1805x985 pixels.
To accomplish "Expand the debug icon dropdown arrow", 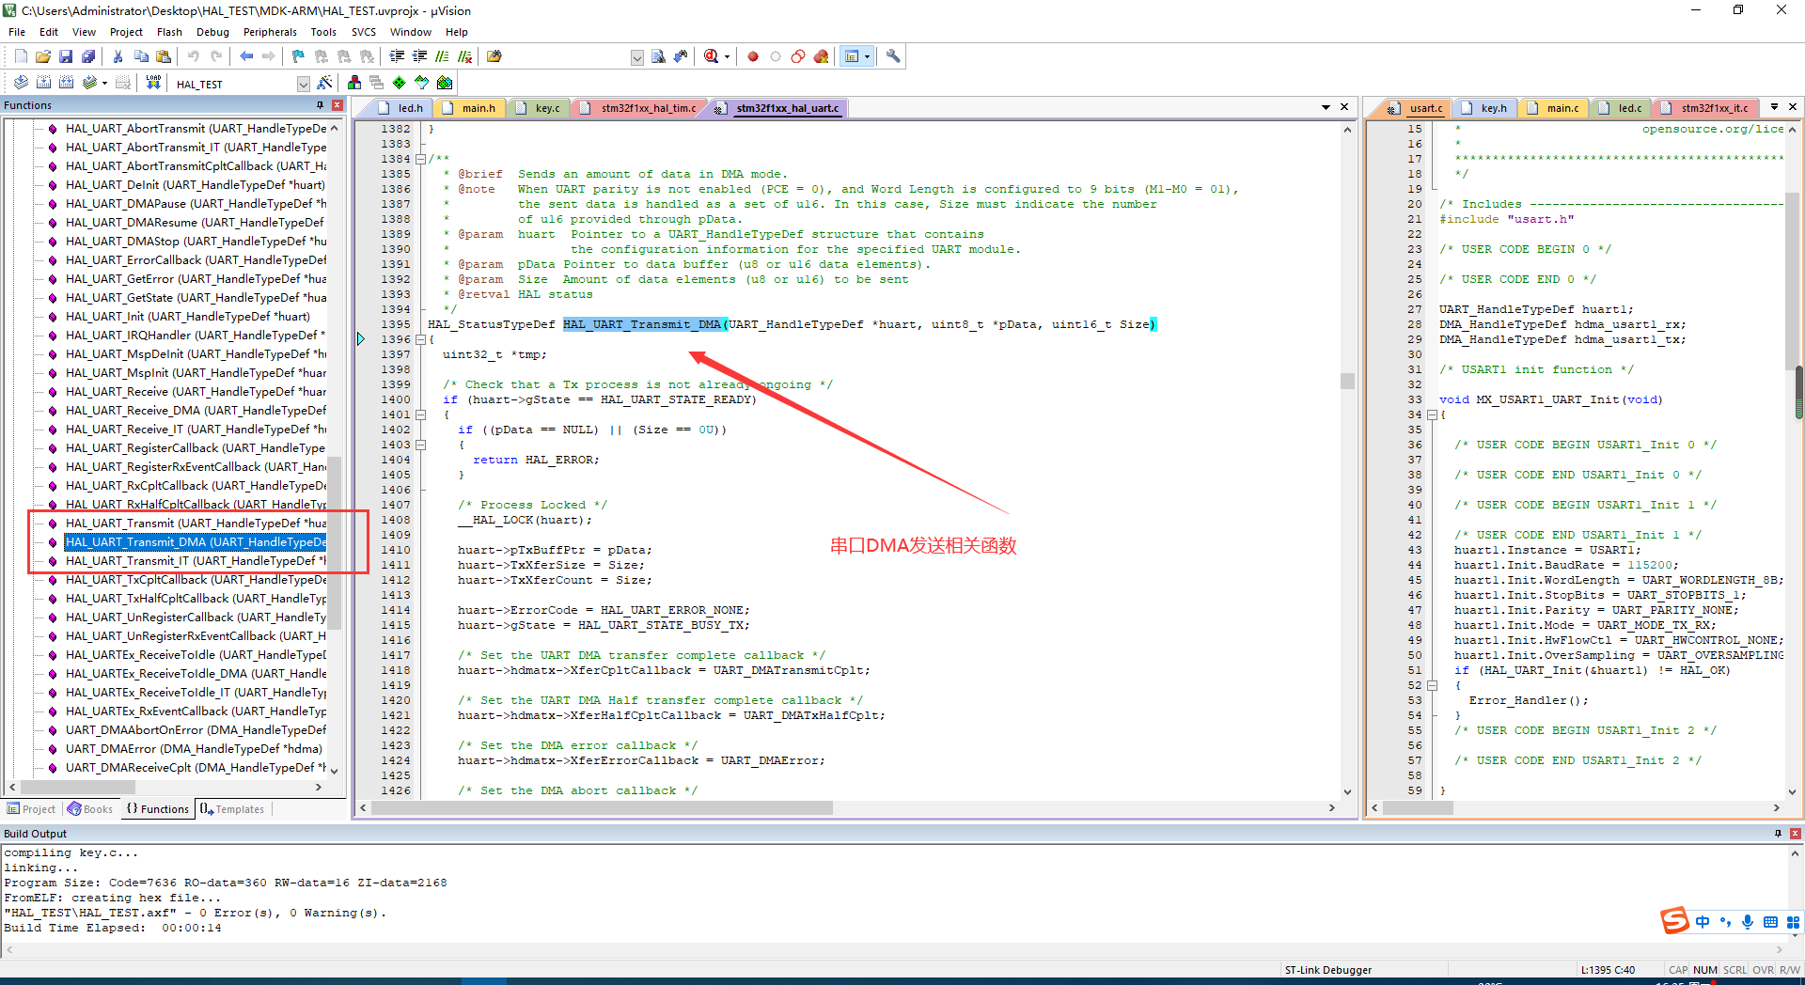I will tap(727, 57).
